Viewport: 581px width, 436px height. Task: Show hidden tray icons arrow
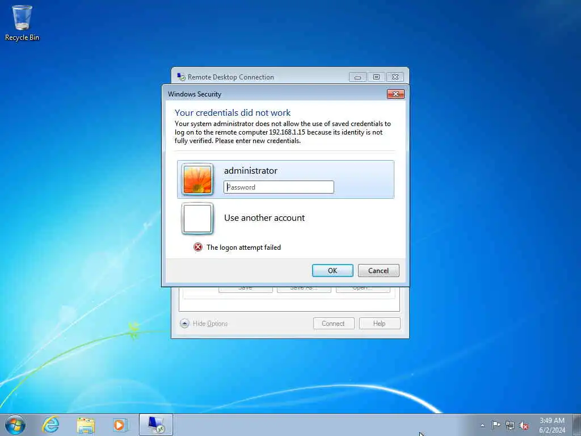coord(482,425)
